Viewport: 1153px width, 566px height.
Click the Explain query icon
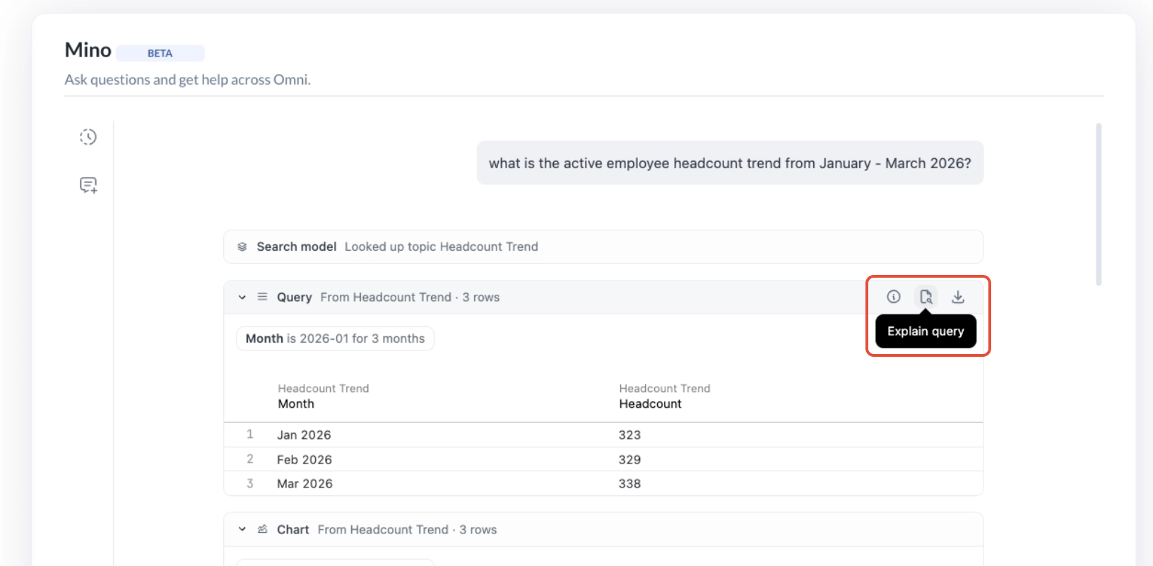pos(926,297)
